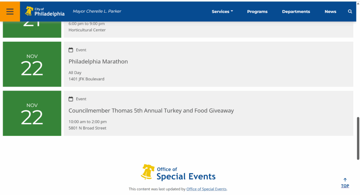Click the green Nov 22 Marathon date tile

pyautogui.click(x=32, y=64)
